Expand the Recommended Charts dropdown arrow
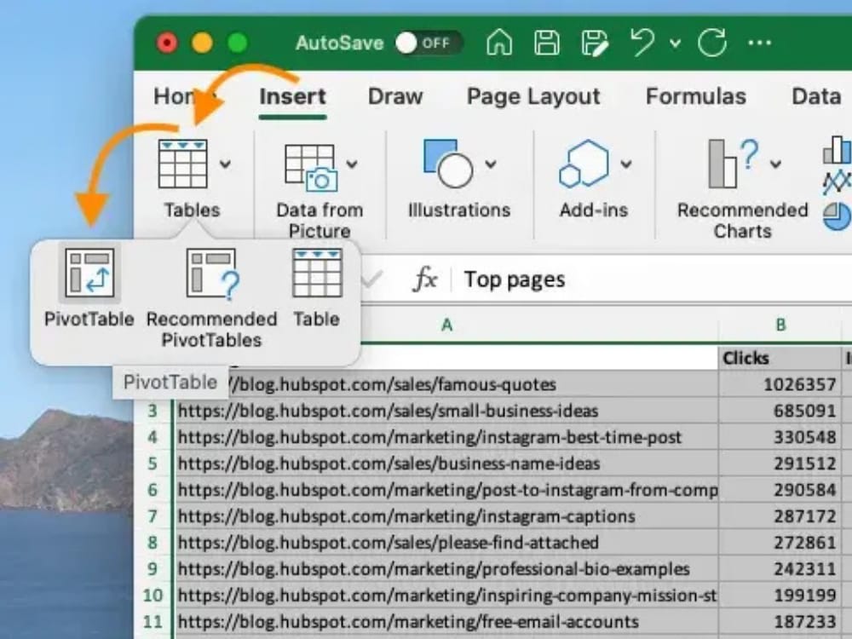Image resolution: width=852 pixels, height=639 pixels. tap(775, 164)
